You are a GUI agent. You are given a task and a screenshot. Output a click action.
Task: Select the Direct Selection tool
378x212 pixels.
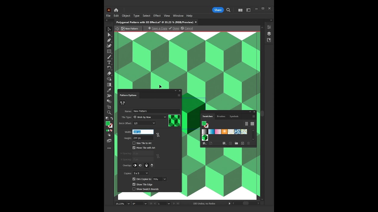point(109,35)
